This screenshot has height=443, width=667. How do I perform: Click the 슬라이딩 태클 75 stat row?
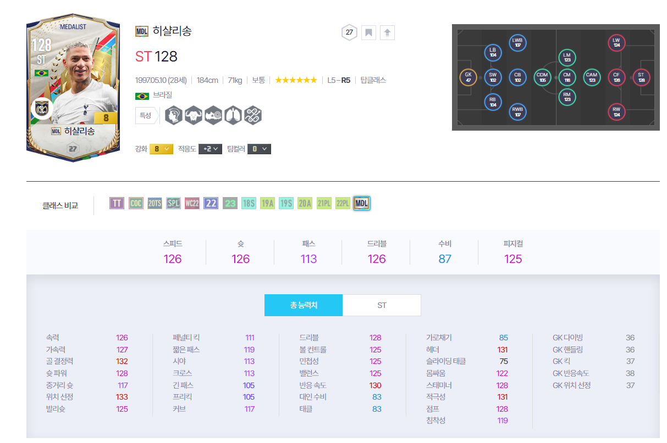point(467,361)
